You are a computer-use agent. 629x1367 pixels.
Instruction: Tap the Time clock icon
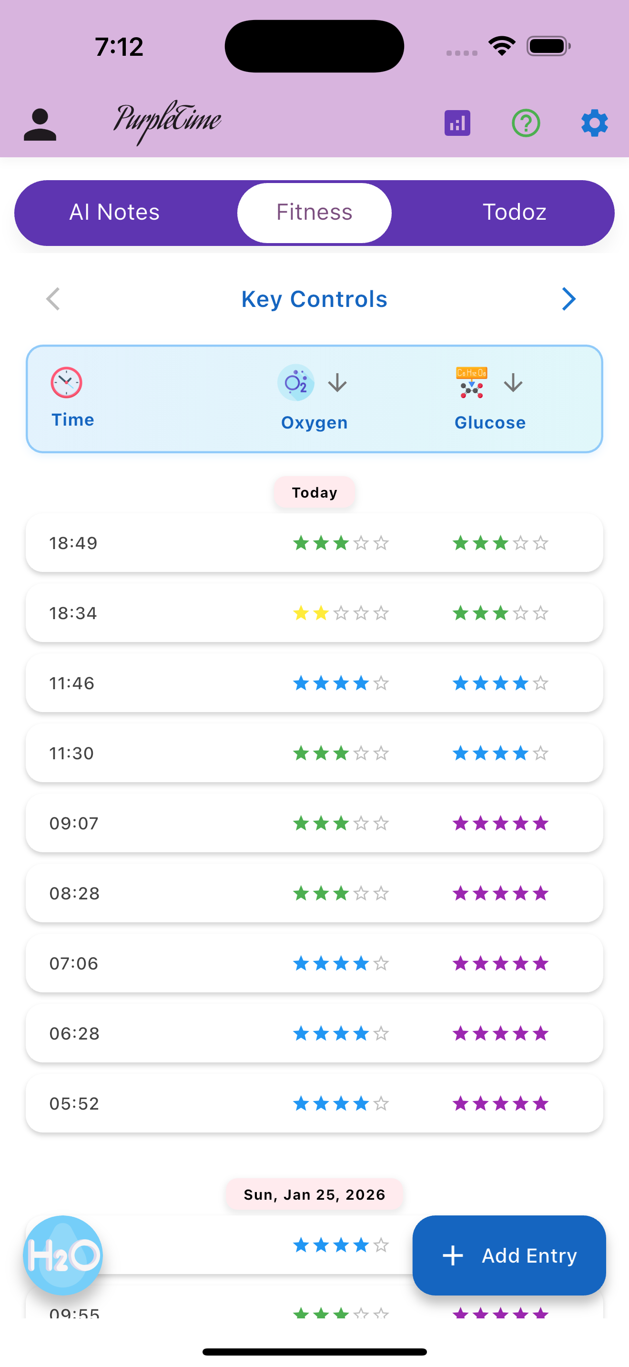point(66,382)
